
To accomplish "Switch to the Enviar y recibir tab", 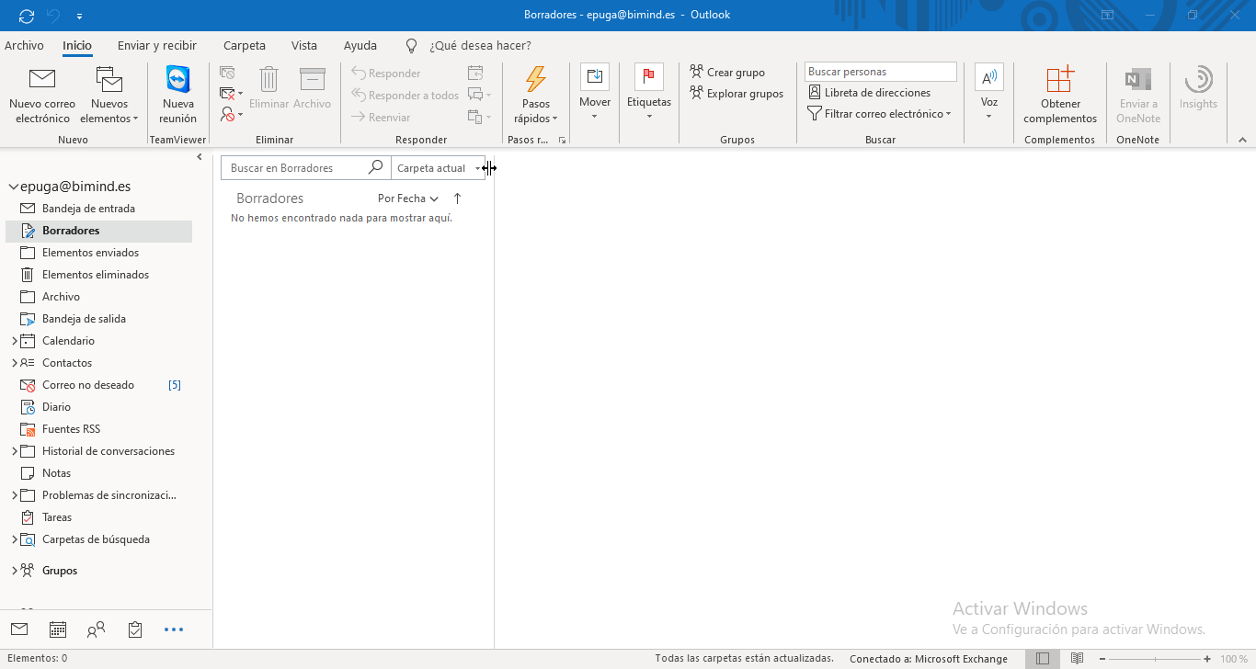I will (x=157, y=45).
